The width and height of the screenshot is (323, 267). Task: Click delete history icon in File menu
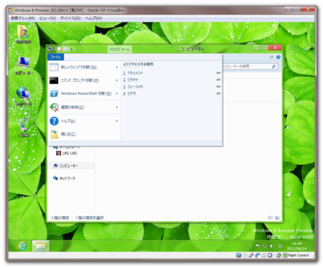point(54,107)
